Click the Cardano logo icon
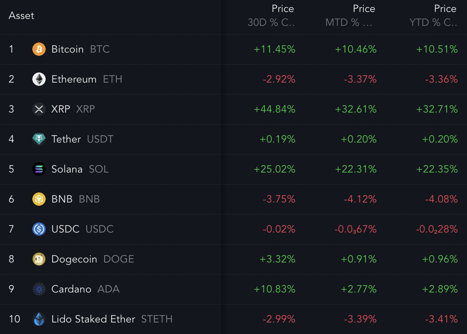Viewport: 467px width, 334px height. (x=39, y=289)
